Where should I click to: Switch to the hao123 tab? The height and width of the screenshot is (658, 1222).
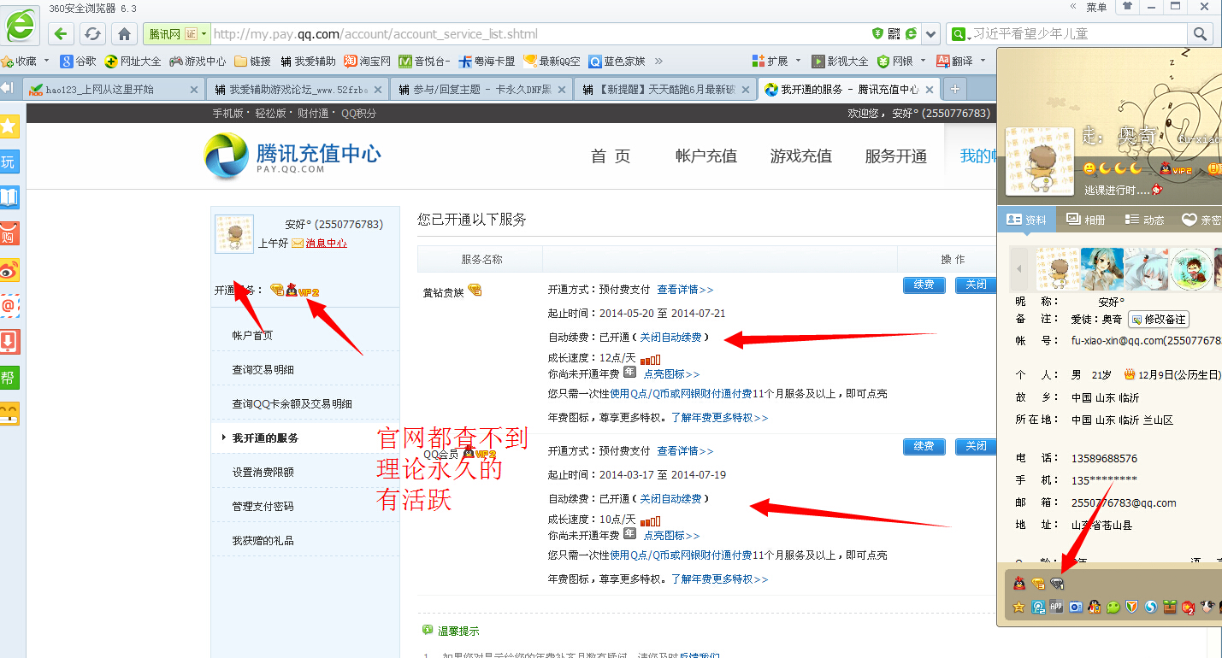click(x=115, y=89)
